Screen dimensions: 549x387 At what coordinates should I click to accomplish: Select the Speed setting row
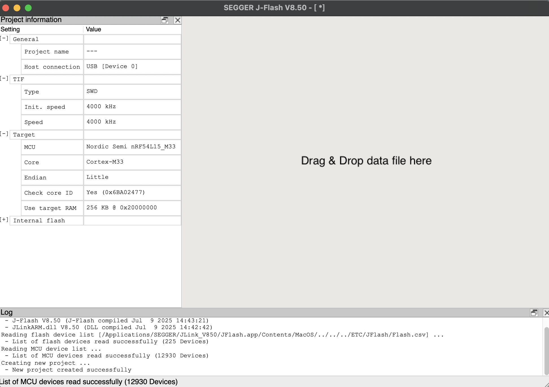(52, 122)
